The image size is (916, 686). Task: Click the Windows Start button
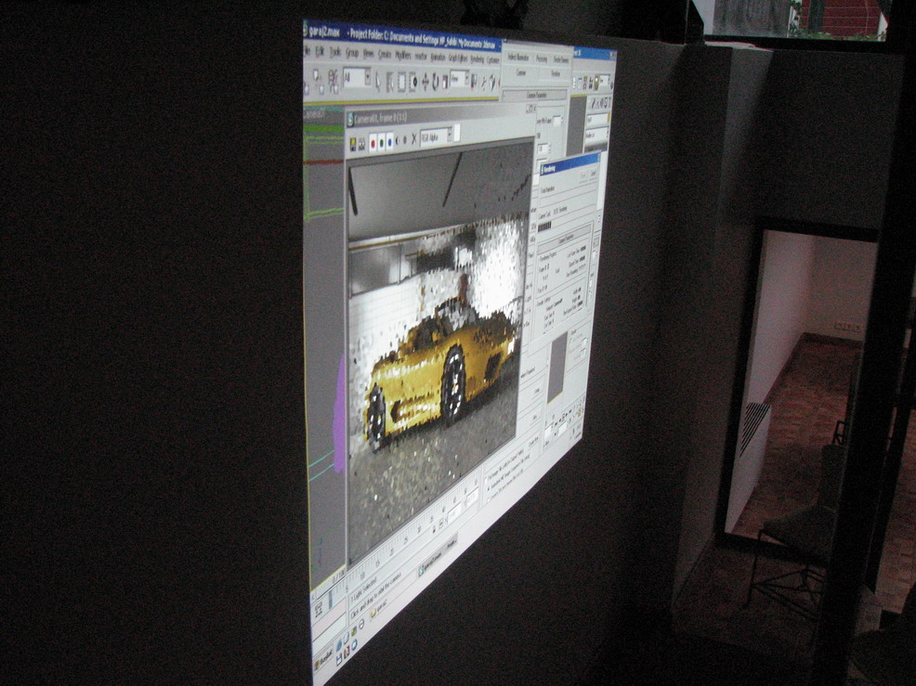(324, 661)
